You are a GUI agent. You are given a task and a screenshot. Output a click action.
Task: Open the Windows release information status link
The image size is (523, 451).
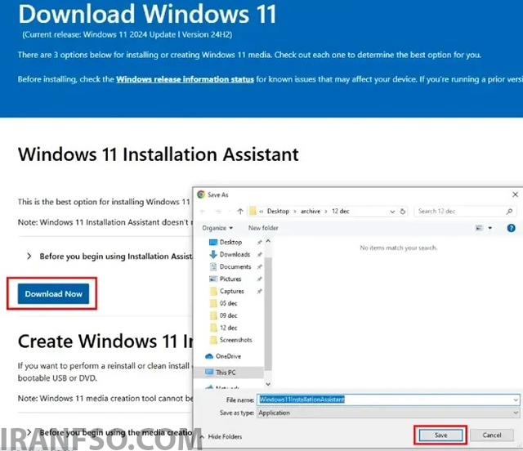tap(185, 79)
